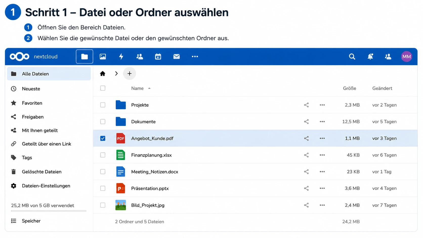The width and height of the screenshot is (423, 238).
Task: Click the search magnifier icon
Action: click(352, 56)
